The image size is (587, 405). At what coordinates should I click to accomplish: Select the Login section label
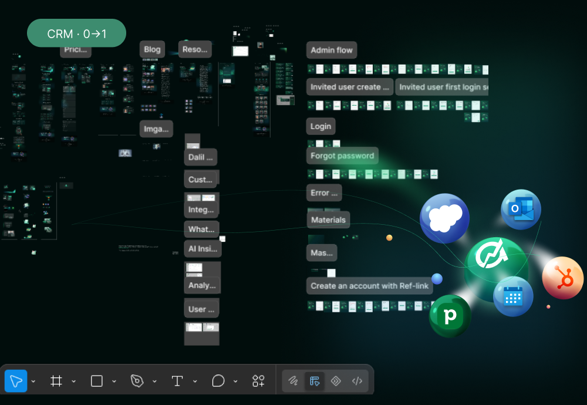click(x=321, y=126)
